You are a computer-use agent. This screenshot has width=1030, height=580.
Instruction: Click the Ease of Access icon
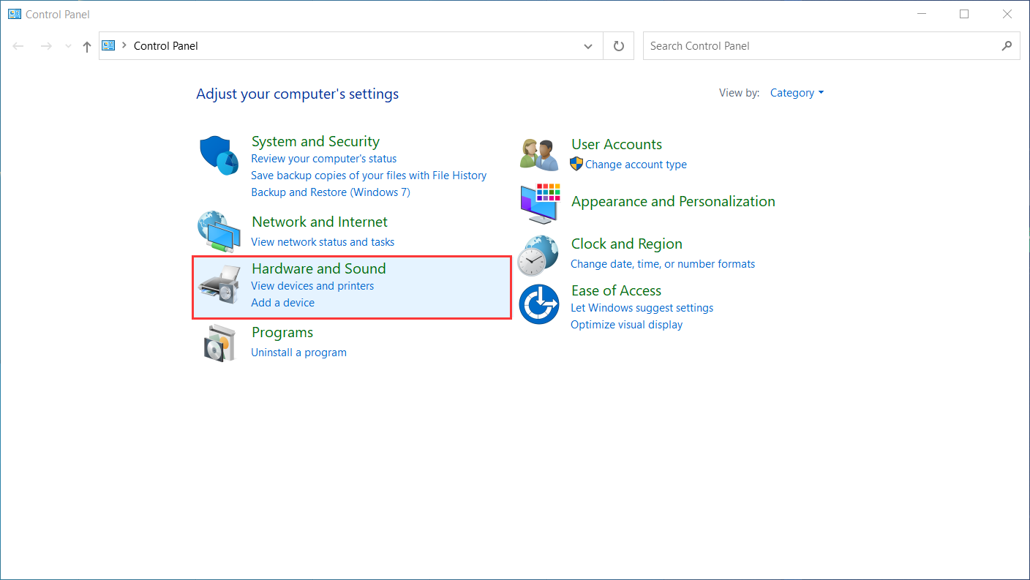coord(539,305)
